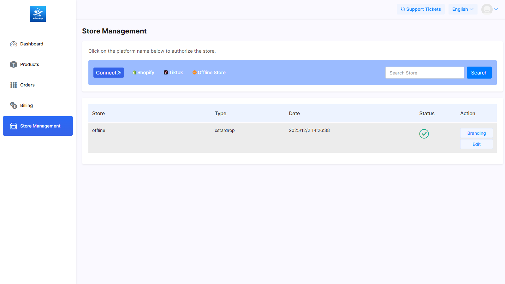
Task: Focus the Search Store input field
Action: [425, 73]
